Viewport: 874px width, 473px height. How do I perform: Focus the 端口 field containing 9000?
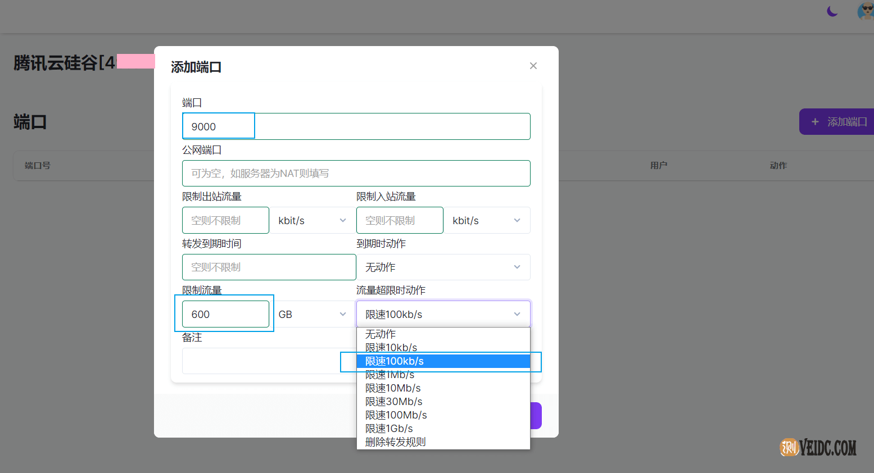(355, 126)
